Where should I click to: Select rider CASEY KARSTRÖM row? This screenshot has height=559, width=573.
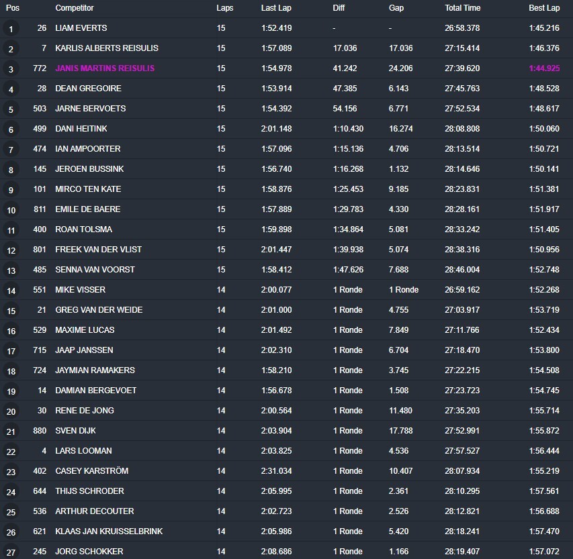pyautogui.click(x=286, y=471)
